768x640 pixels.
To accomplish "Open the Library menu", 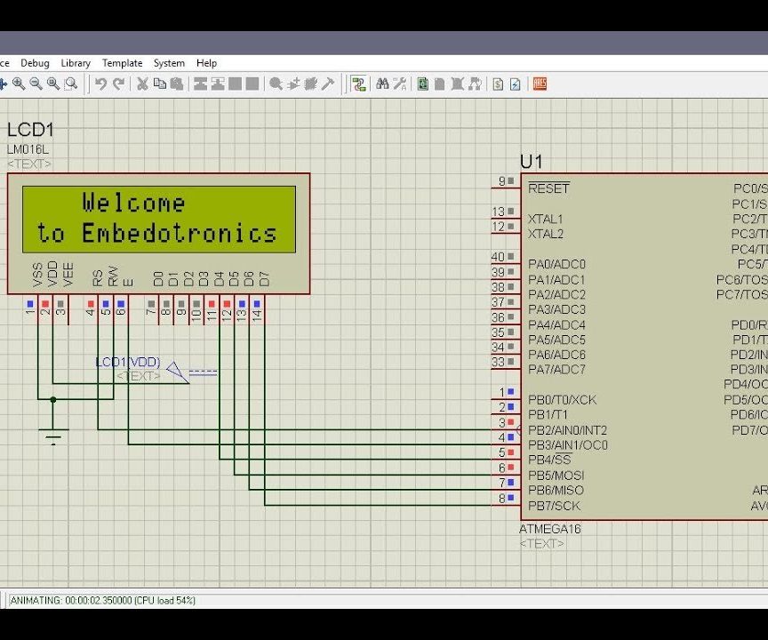I will (x=75, y=63).
